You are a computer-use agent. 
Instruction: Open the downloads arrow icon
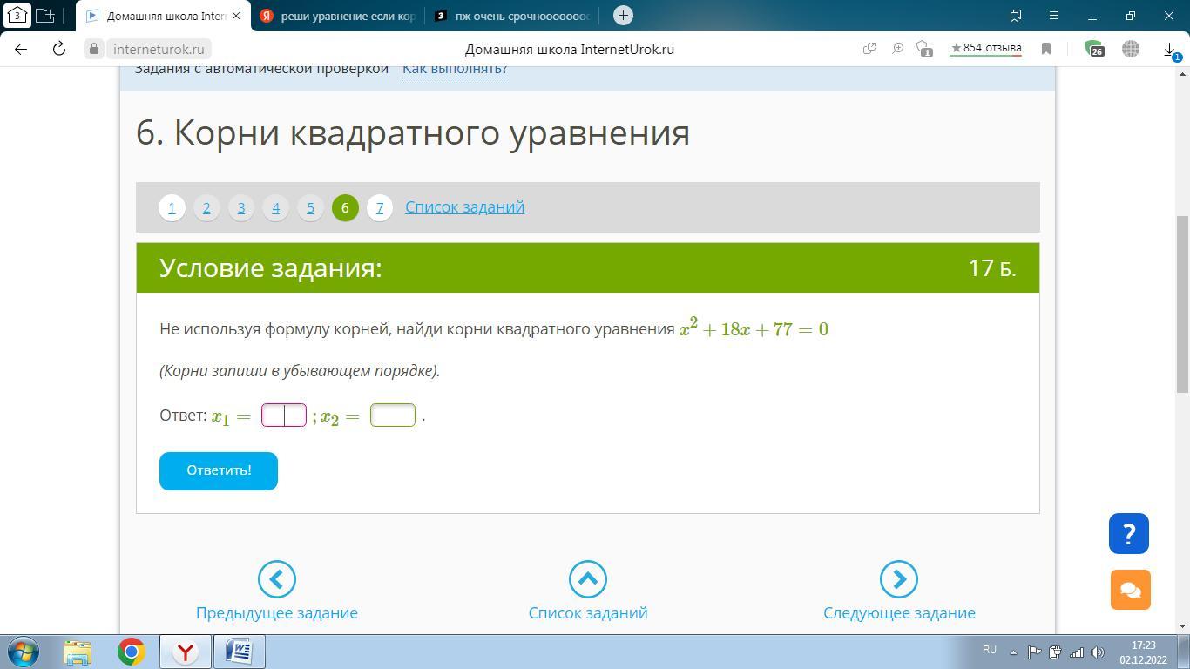1170,50
